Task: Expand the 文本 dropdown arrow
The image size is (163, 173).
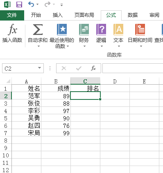Action: point(119,46)
